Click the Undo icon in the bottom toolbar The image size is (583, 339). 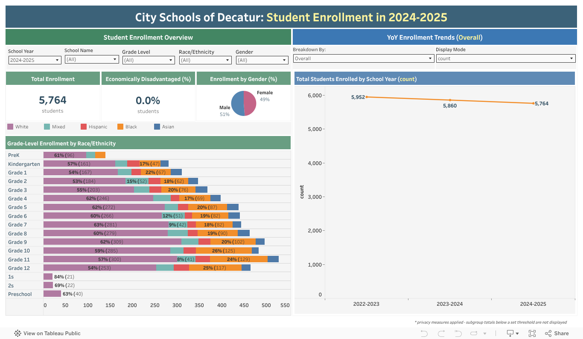click(x=423, y=333)
